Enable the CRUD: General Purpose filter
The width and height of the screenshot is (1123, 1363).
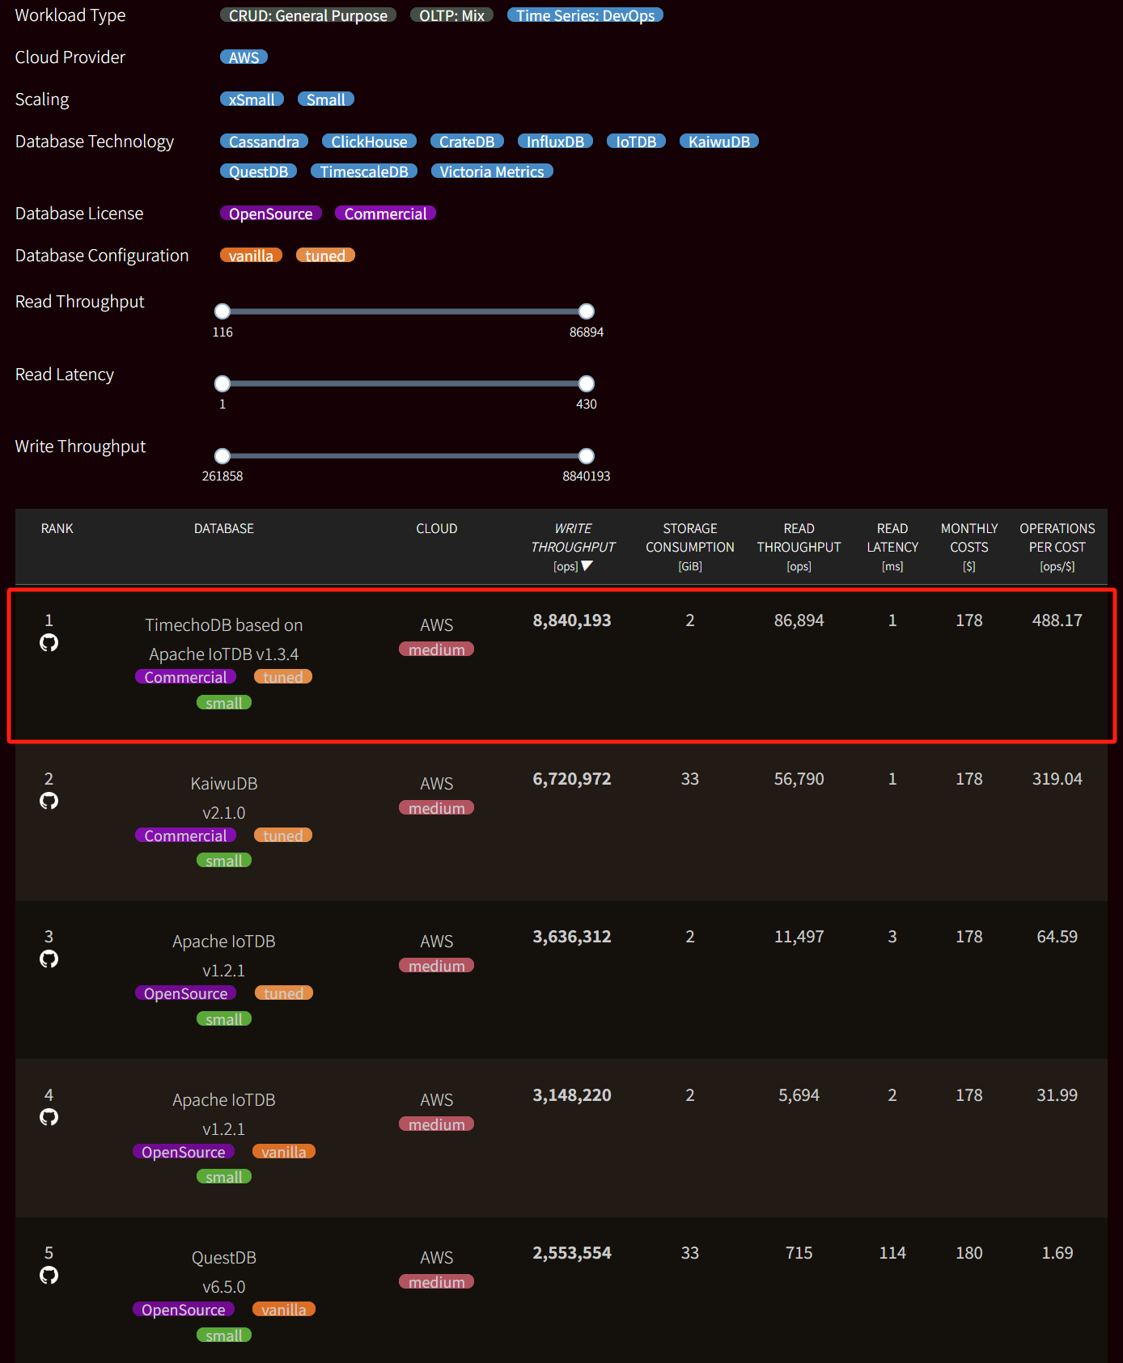[x=307, y=15]
